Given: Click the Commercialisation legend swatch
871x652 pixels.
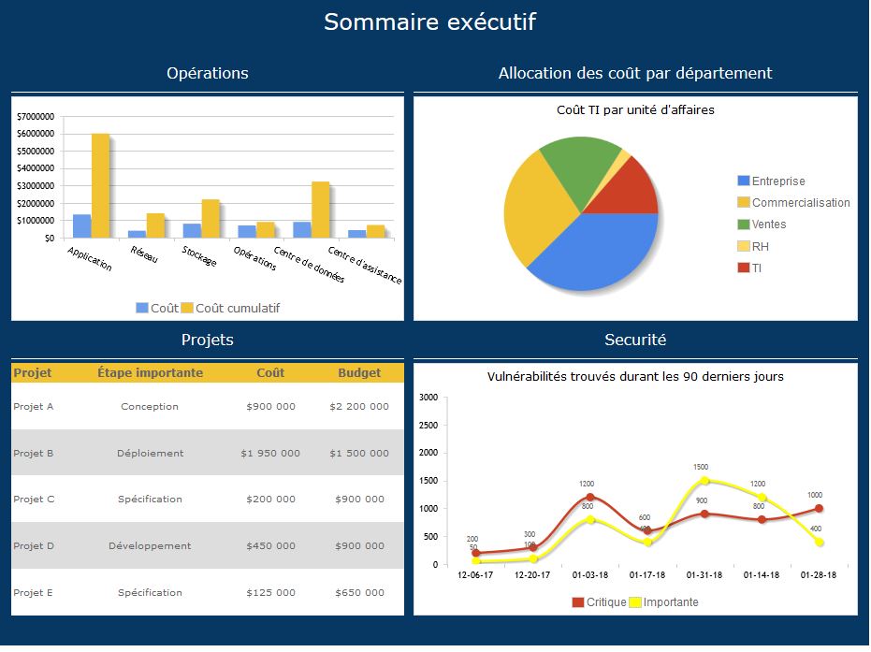Looking at the screenshot, I should 743,202.
